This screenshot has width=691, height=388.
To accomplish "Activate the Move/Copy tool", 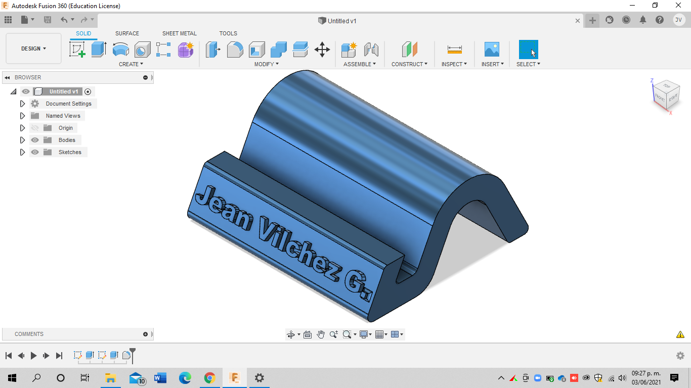I will tap(322, 50).
